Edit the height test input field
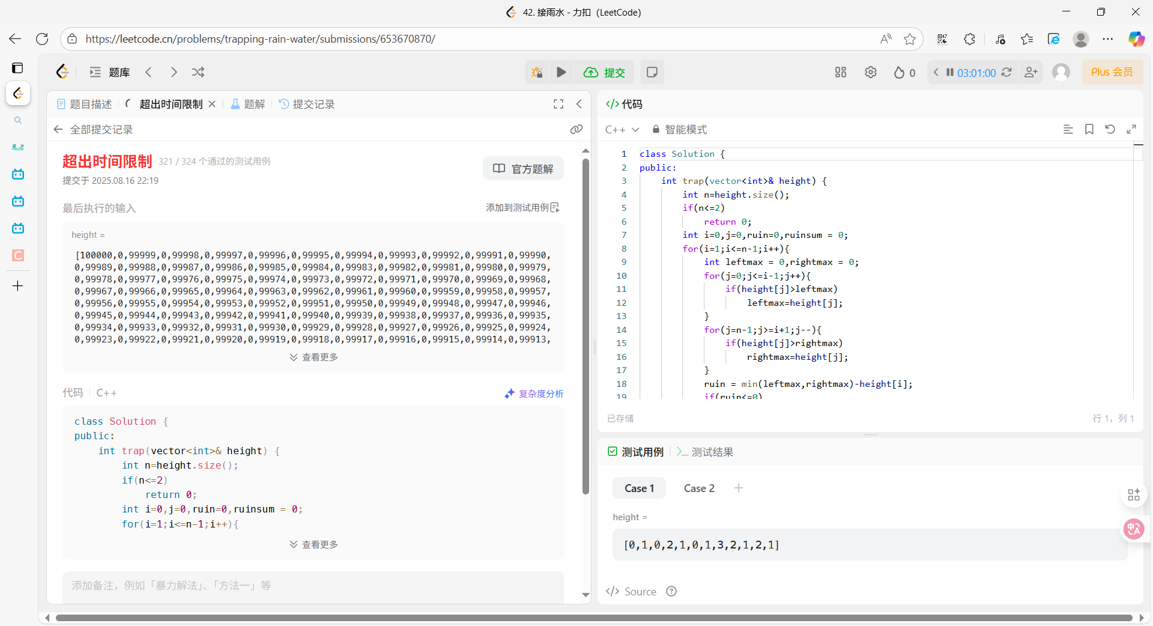This screenshot has width=1153, height=626. click(x=870, y=545)
